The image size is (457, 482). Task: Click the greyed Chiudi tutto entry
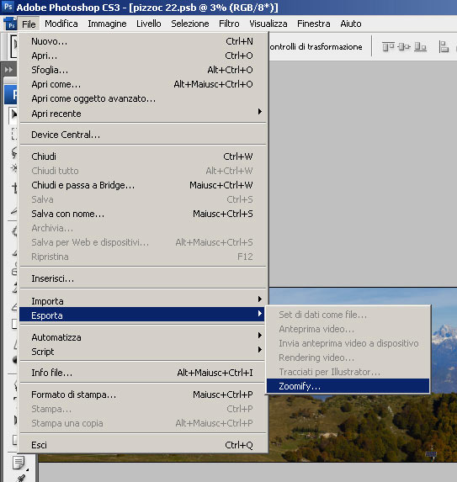(142, 171)
